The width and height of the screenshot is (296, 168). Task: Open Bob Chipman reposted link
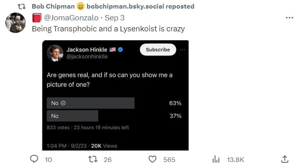pyautogui.click(x=113, y=7)
